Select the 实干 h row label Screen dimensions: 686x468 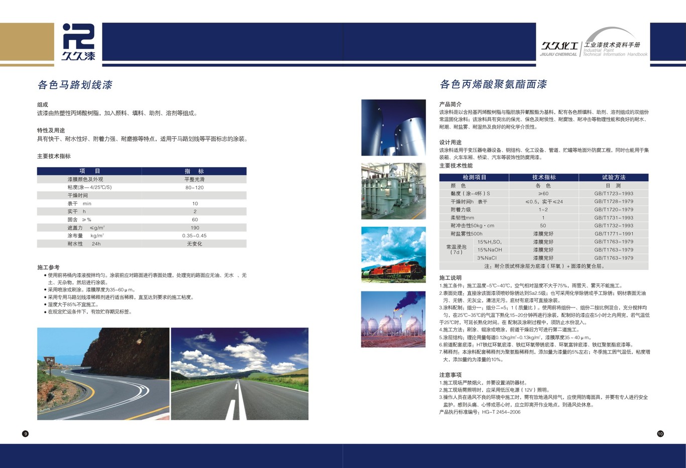(77, 212)
